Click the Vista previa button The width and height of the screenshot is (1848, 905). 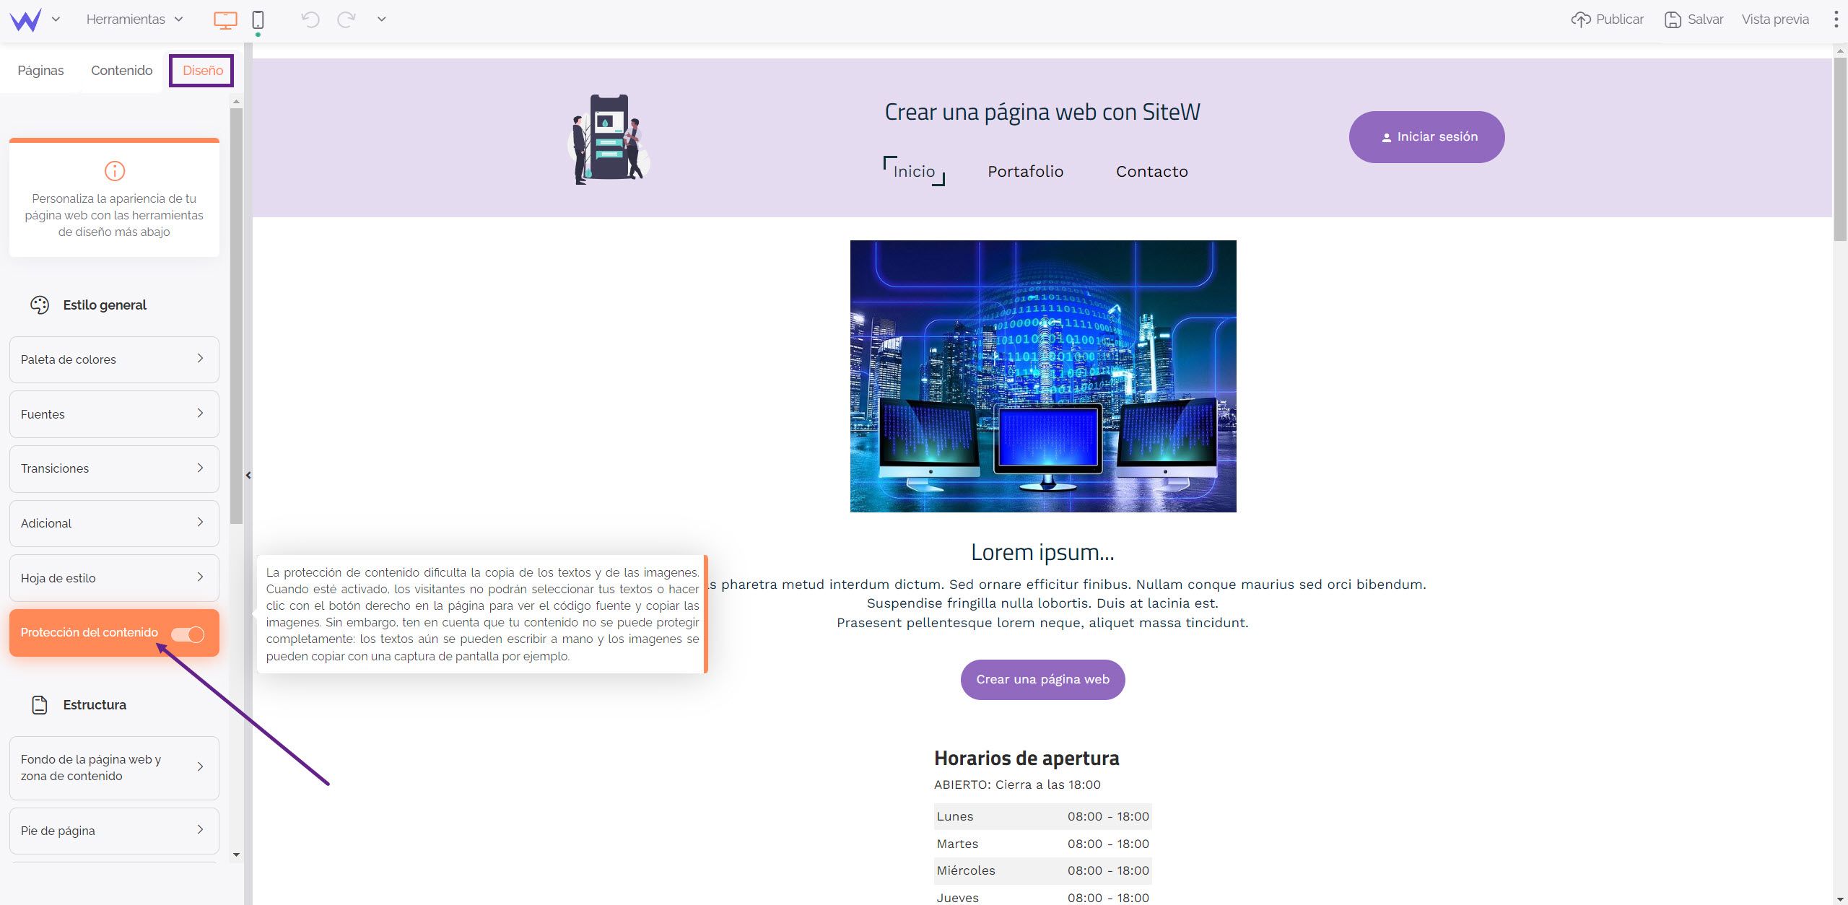(x=1774, y=19)
